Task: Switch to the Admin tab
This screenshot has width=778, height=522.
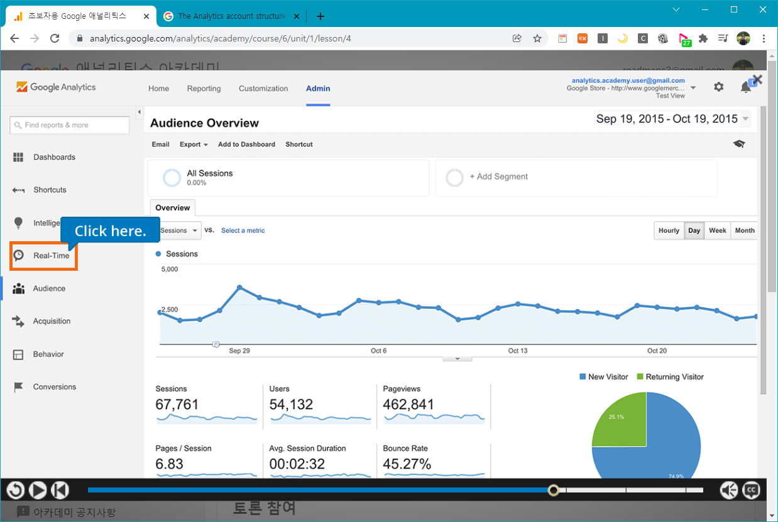Action: (x=318, y=89)
